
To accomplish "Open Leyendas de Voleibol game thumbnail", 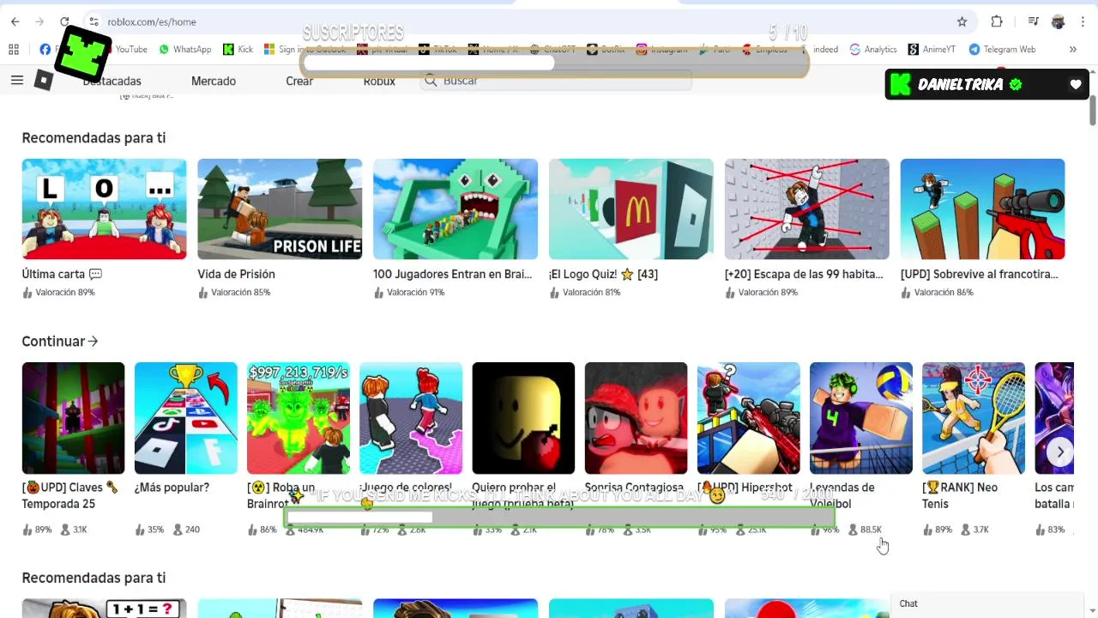I will click(860, 418).
